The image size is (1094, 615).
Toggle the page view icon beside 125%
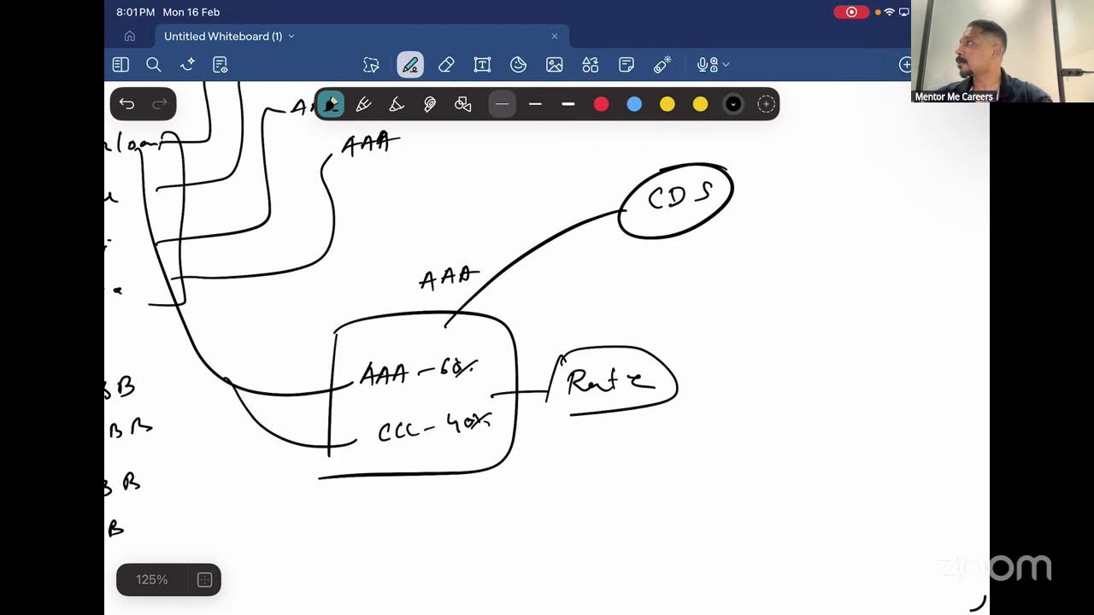pyautogui.click(x=204, y=580)
